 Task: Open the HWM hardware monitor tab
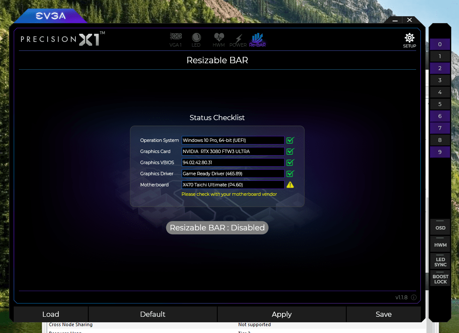(x=219, y=40)
